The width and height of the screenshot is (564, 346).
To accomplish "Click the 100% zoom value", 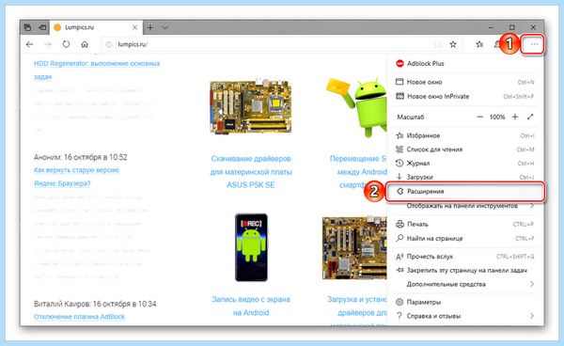I will 497,117.
